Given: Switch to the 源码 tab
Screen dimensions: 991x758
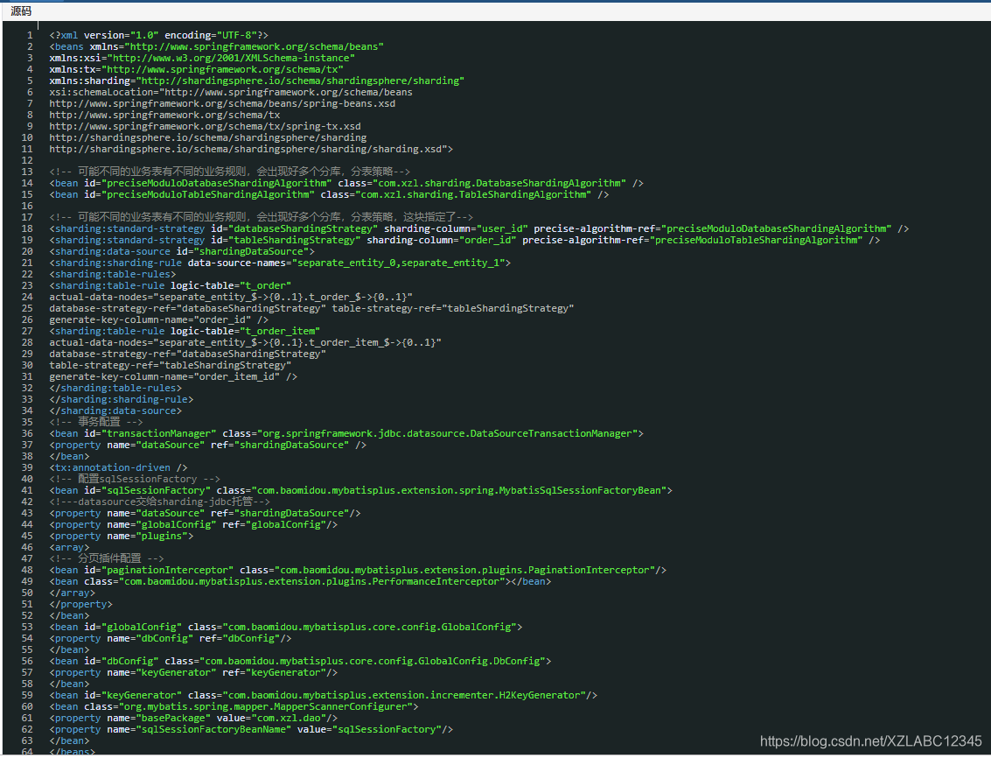Looking at the screenshot, I should (19, 11).
